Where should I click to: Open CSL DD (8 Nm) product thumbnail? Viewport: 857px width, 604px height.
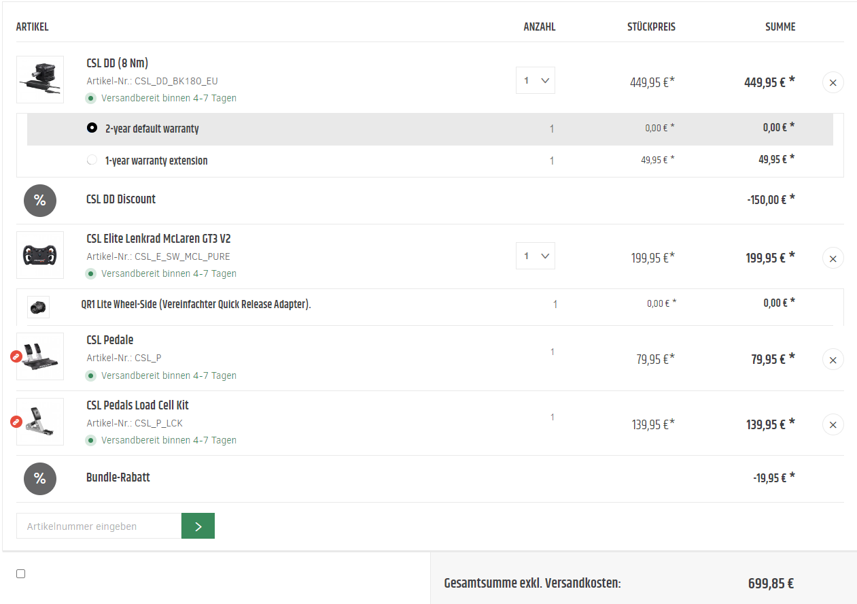[40, 80]
